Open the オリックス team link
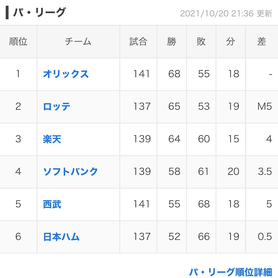This screenshot has height=278, width=278. pyautogui.click(x=66, y=74)
